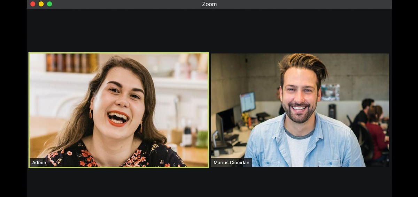Click the Marius Ciocirlan name label
Image resolution: width=418 pixels, height=197 pixels.
click(232, 162)
